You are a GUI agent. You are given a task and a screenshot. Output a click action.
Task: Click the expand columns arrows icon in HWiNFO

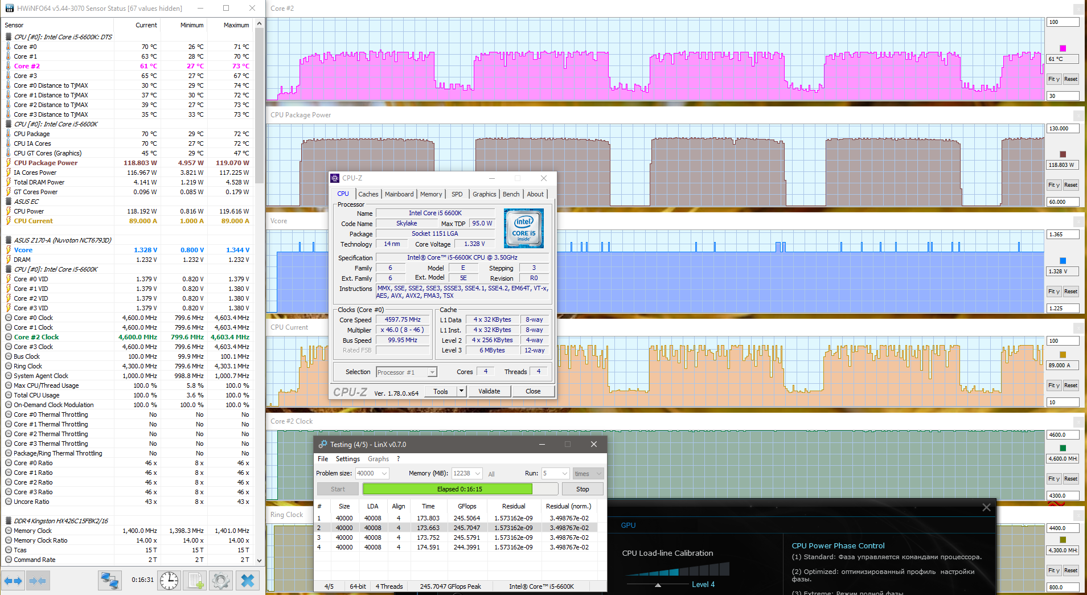point(13,581)
